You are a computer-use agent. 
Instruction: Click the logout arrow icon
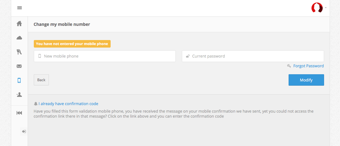point(24,132)
